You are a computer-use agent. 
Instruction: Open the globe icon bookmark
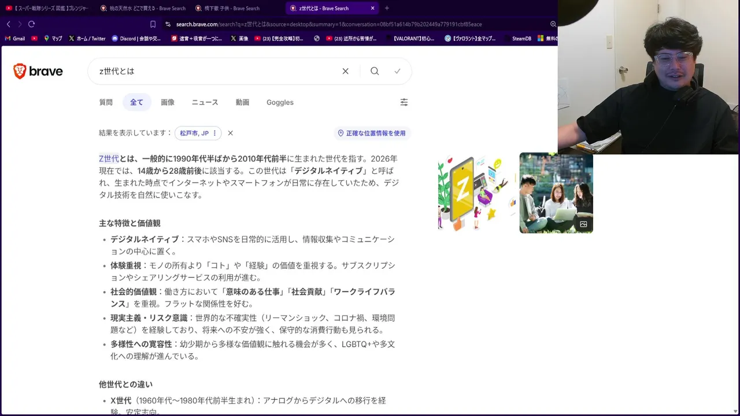317,39
